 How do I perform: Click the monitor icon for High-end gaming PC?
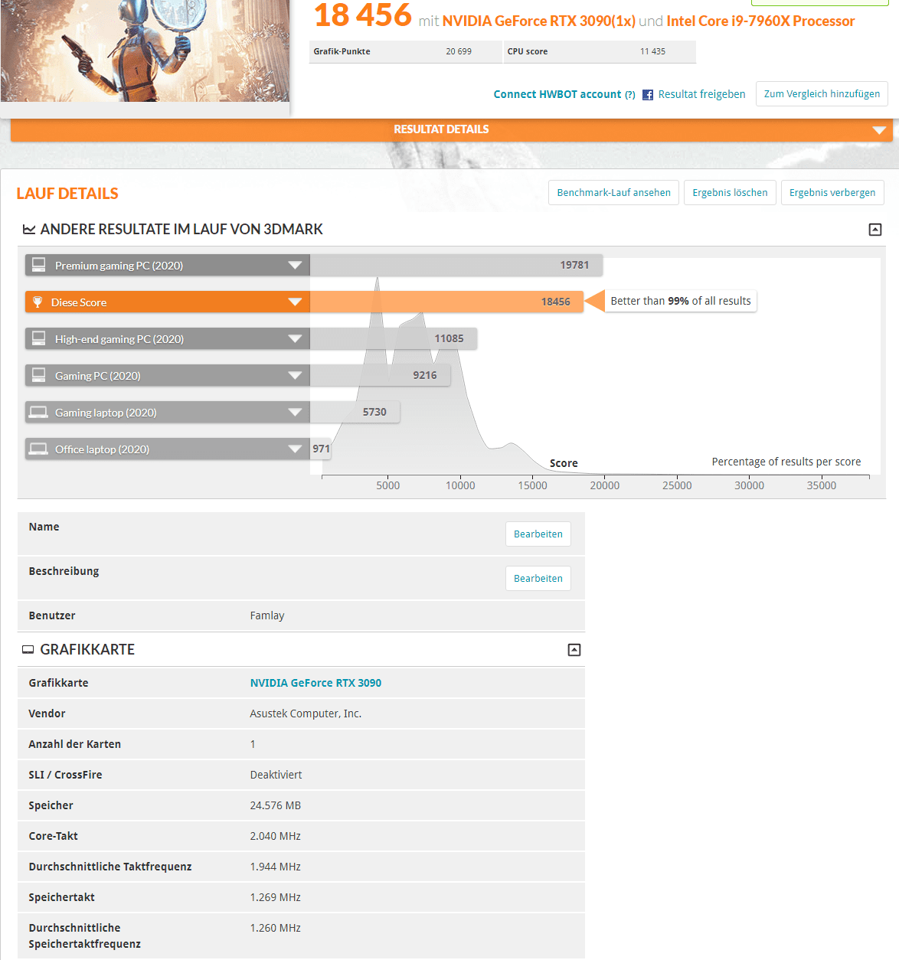38,338
